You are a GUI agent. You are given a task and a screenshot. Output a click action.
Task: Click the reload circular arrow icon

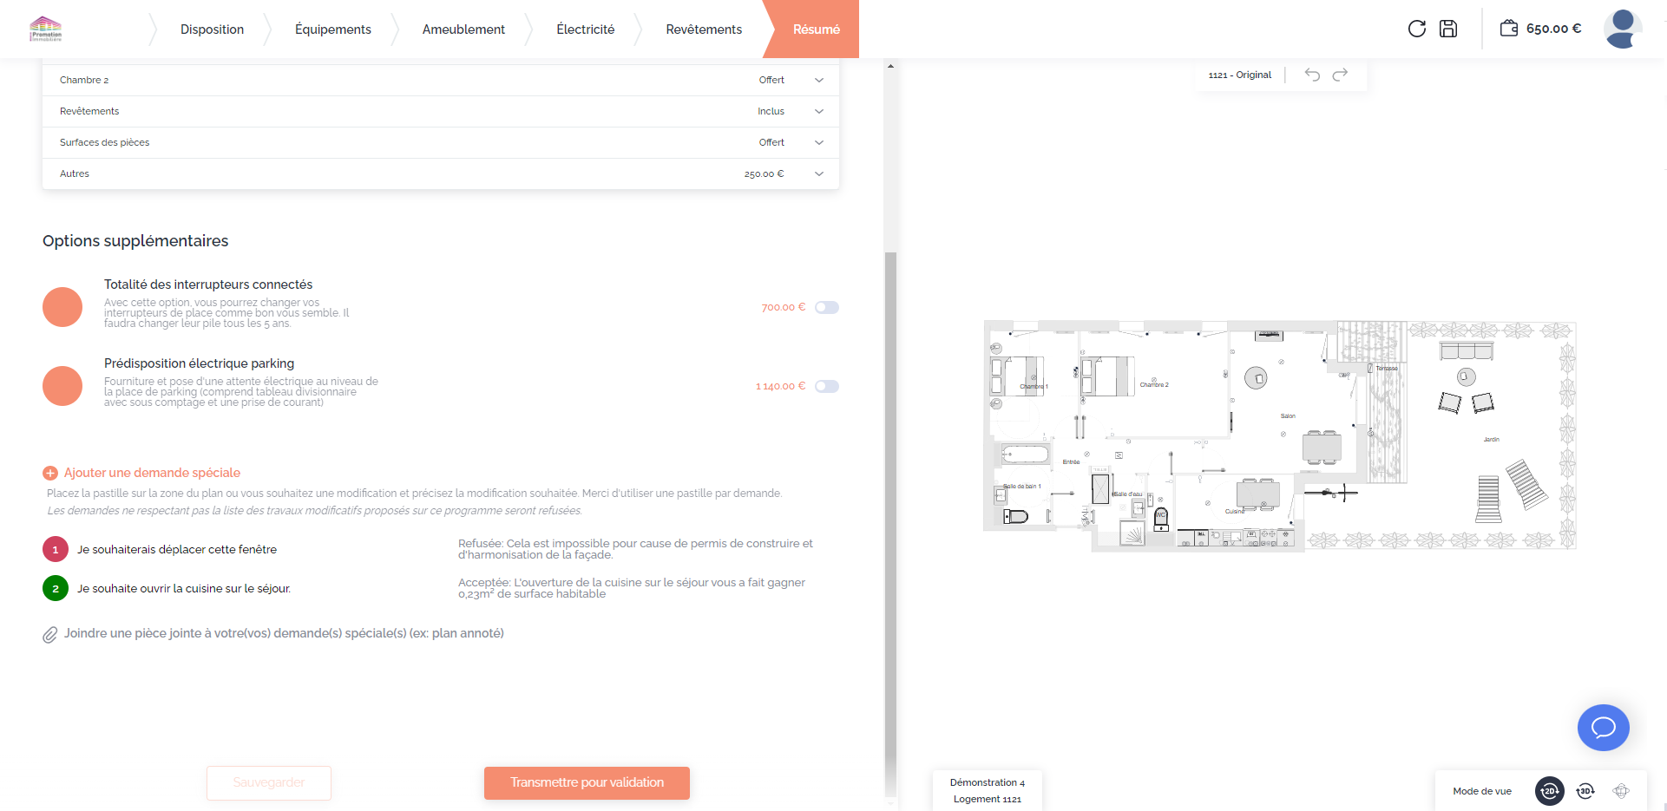(1417, 29)
